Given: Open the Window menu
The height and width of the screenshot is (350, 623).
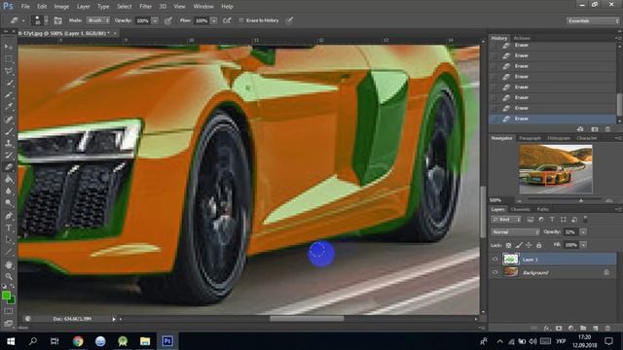Looking at the screenshot, I should (x=203, y=7).
